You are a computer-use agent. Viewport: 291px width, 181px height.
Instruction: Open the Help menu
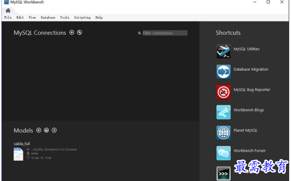tap(99, 17)
